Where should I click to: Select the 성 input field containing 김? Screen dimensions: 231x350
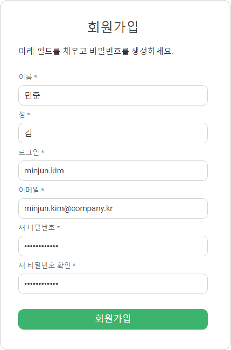pyautogui.click(x=113, y=133)
